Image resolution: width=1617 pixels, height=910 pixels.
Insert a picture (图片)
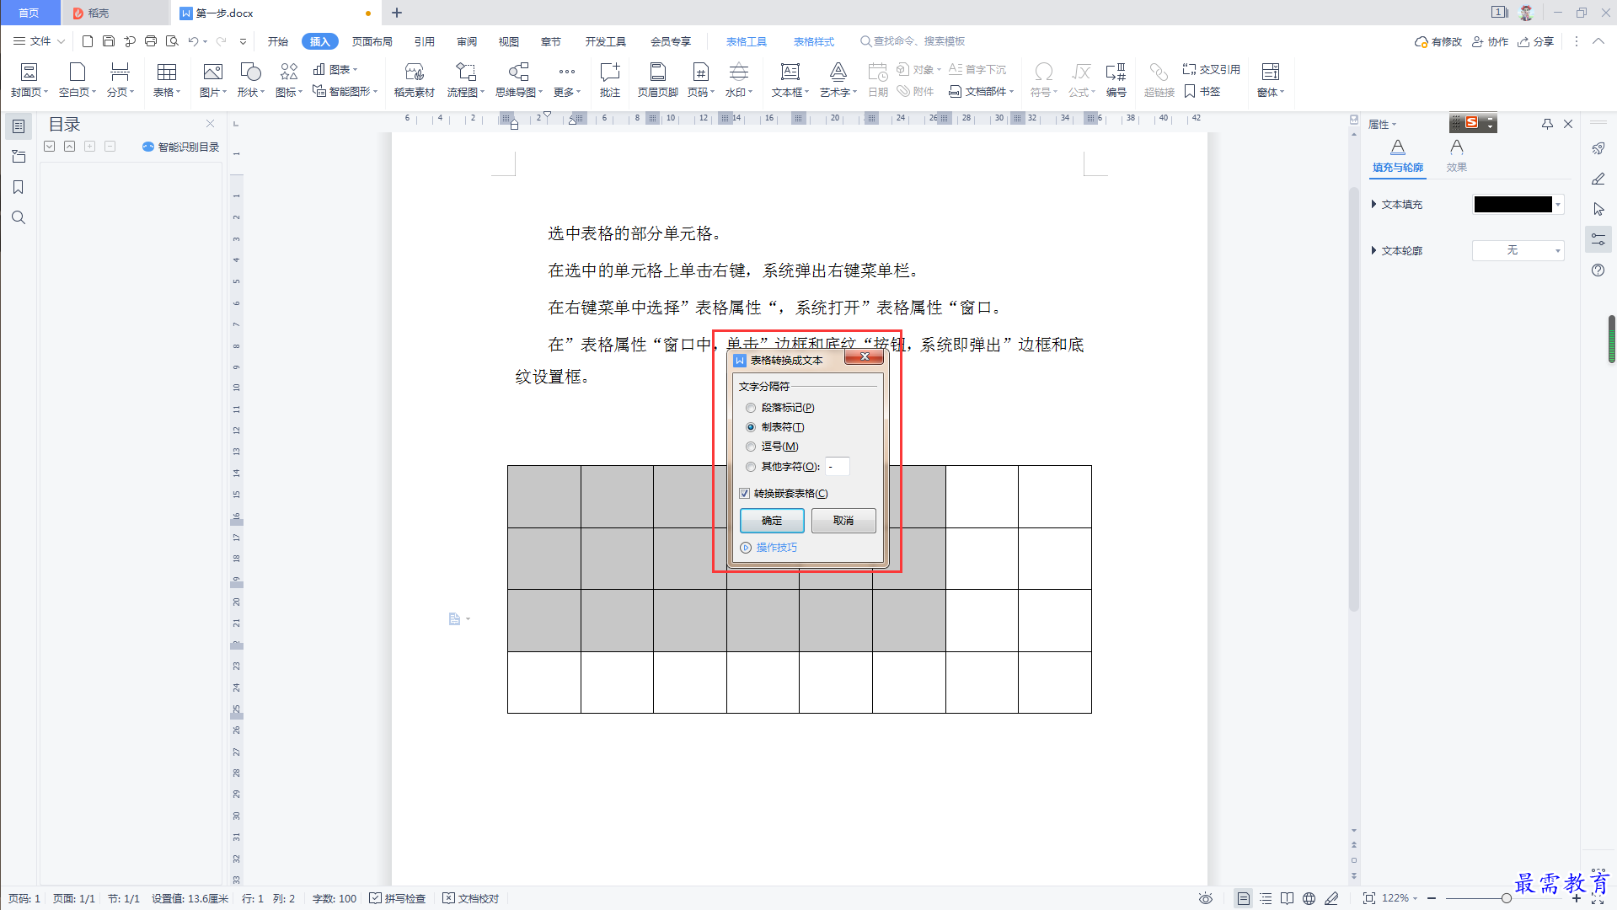pos(212,80)
